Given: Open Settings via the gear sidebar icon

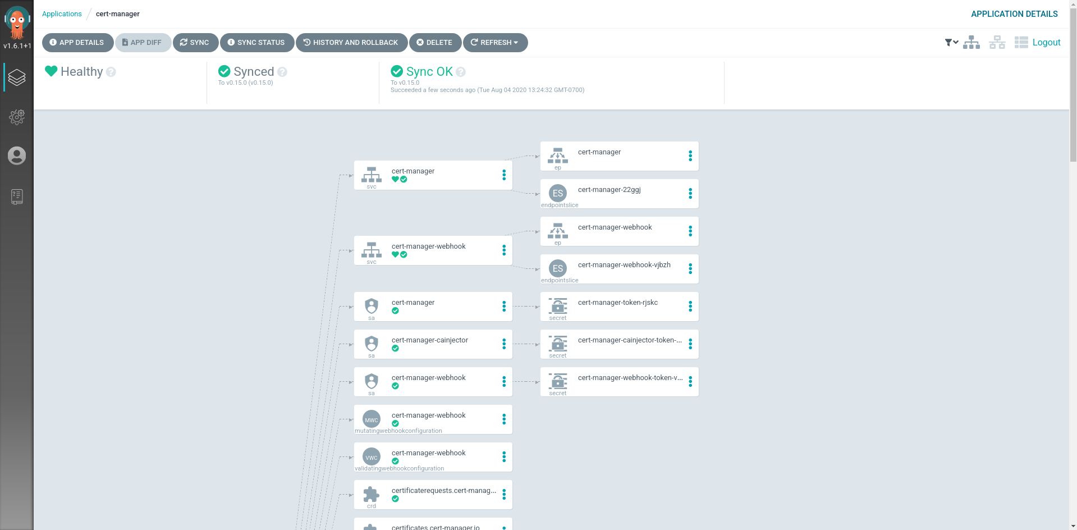Looking at the screenshot, I should pos(17,117).
